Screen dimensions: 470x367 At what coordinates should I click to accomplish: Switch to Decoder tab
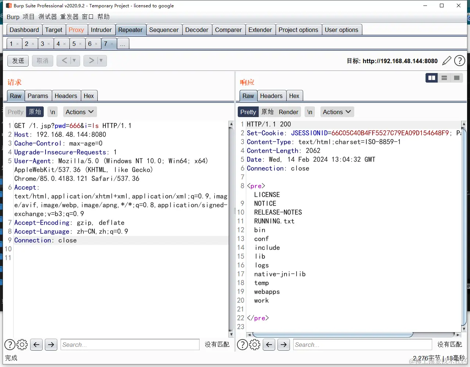tap(197, 30)
